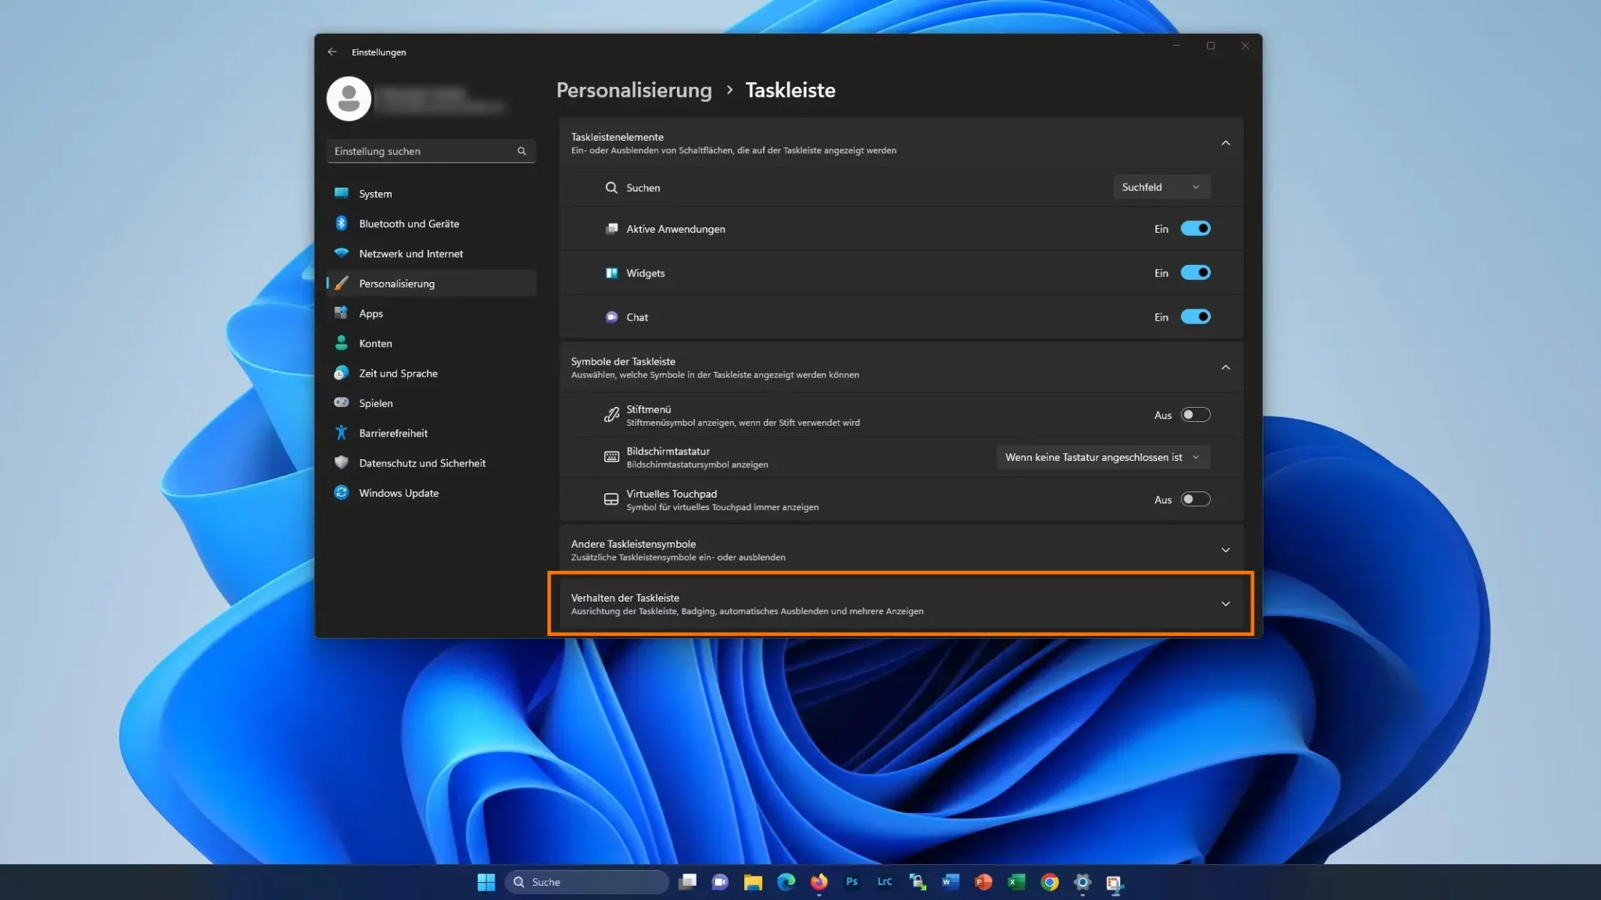Click the Konten person icon in the sidebar

pos(342,343)
